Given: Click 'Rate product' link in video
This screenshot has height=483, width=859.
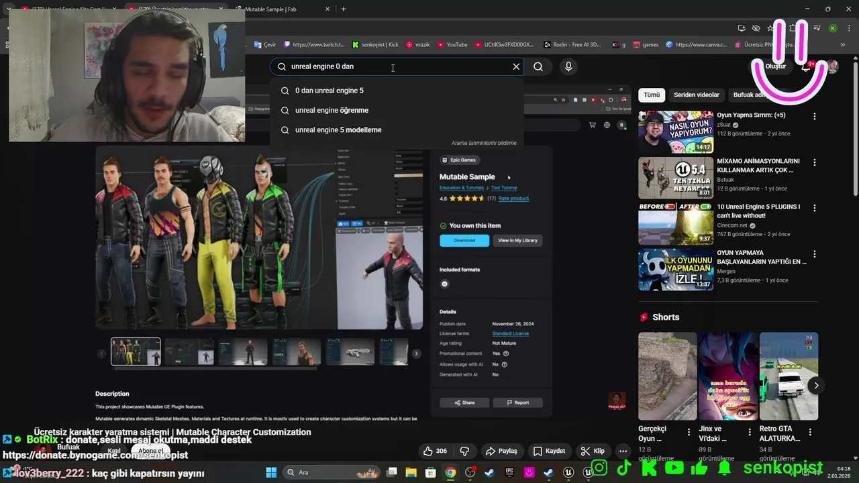Looking at the screenshot, I should point(513,199).
